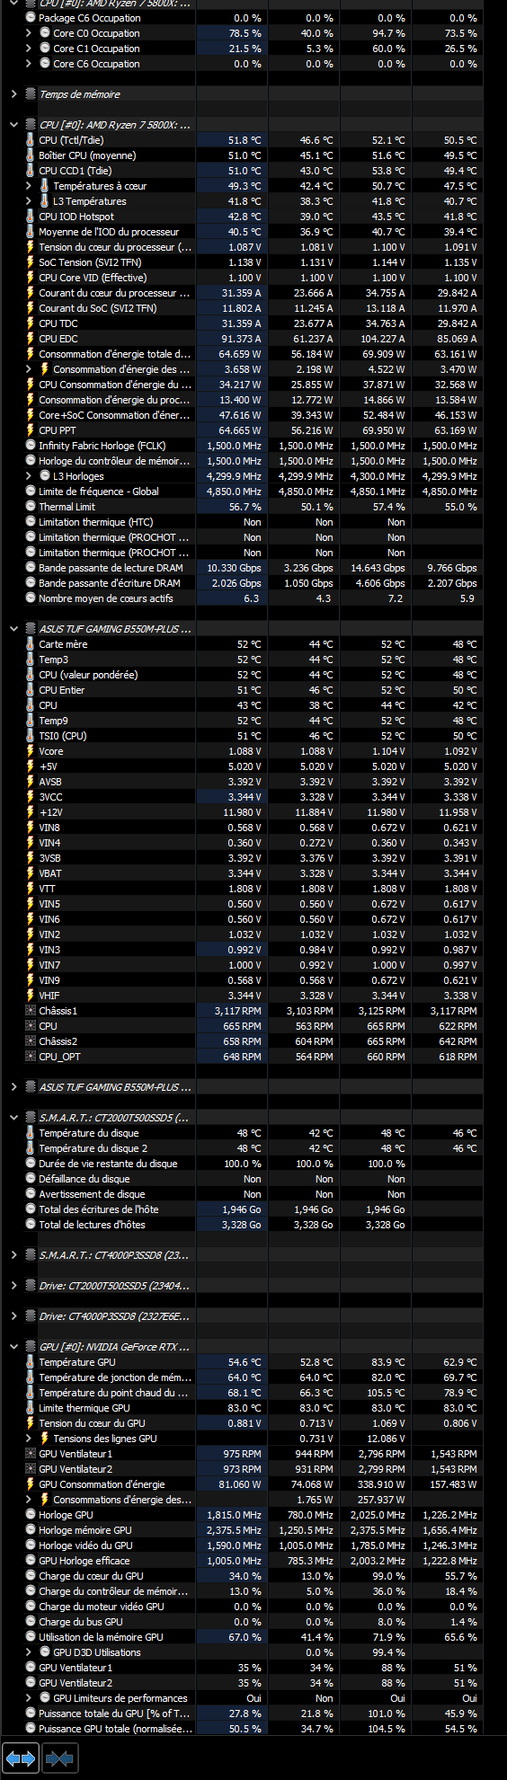The width and height of the screenshot is (507, 1780).
Task: Expand the Core C1 Occupation row
Action: (29, 49)
